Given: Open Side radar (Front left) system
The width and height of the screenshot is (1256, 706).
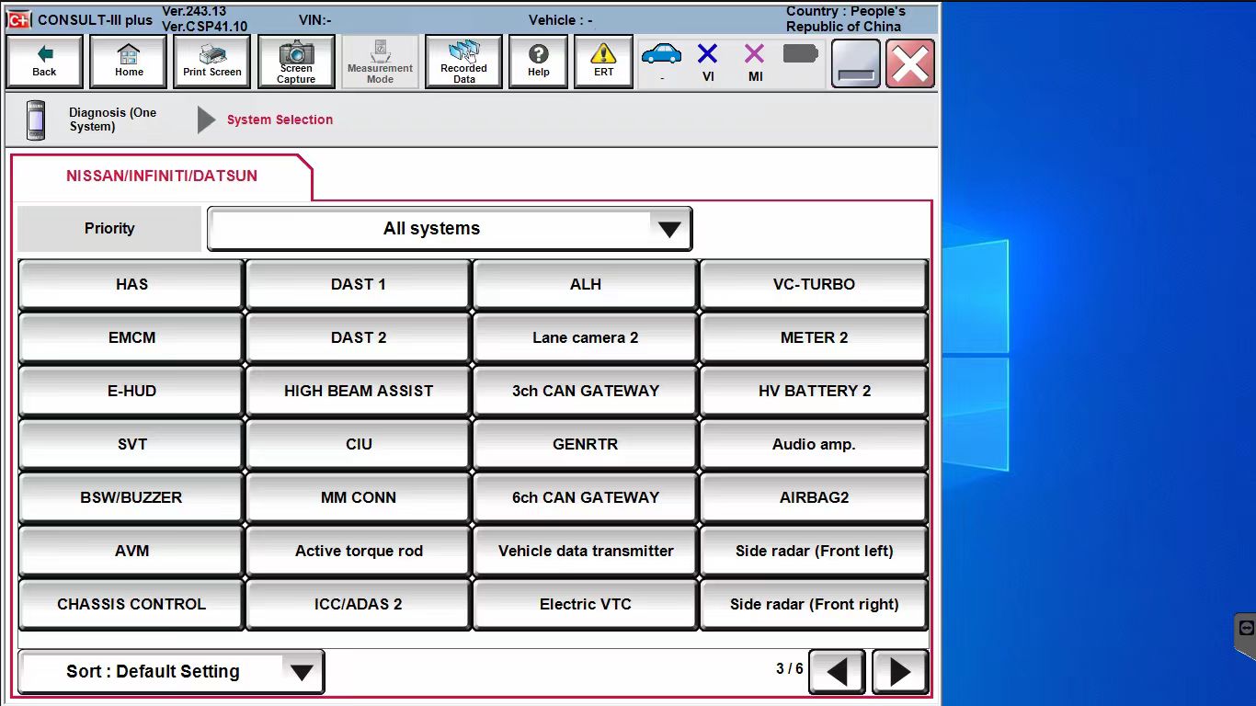Looking at the screenshot, I should pos(814,552).
